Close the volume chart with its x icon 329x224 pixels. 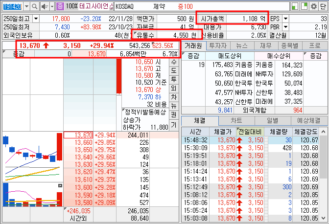[60, 185]
